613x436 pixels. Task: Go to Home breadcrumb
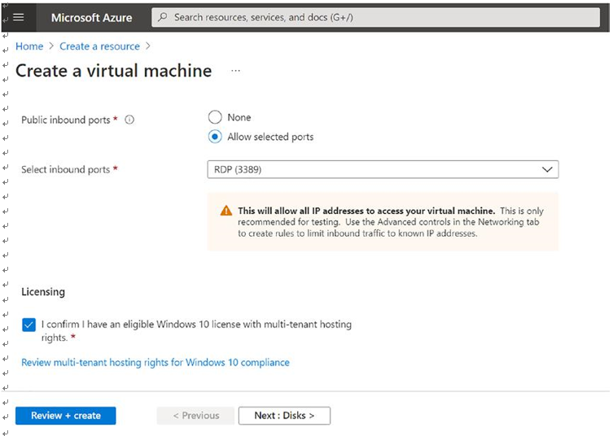click(x=29, y=46)
